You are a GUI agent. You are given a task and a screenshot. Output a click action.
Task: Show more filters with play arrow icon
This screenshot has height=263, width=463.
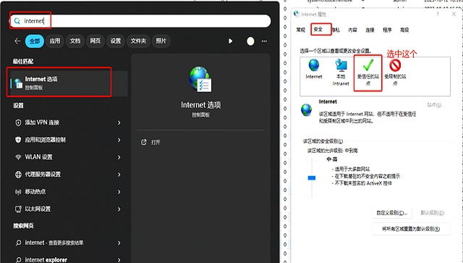click(x=230, y=41)
